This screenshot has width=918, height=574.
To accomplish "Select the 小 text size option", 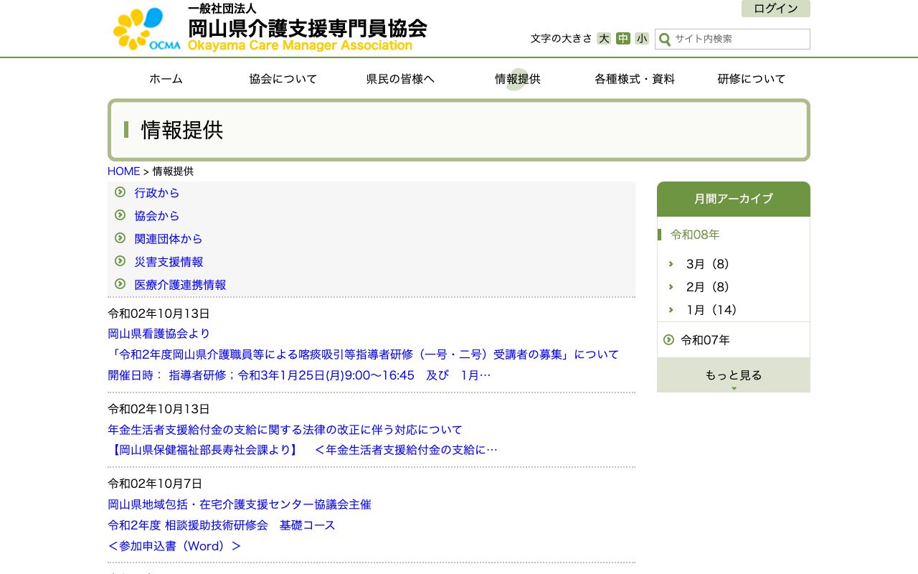I will pos(641,39).
